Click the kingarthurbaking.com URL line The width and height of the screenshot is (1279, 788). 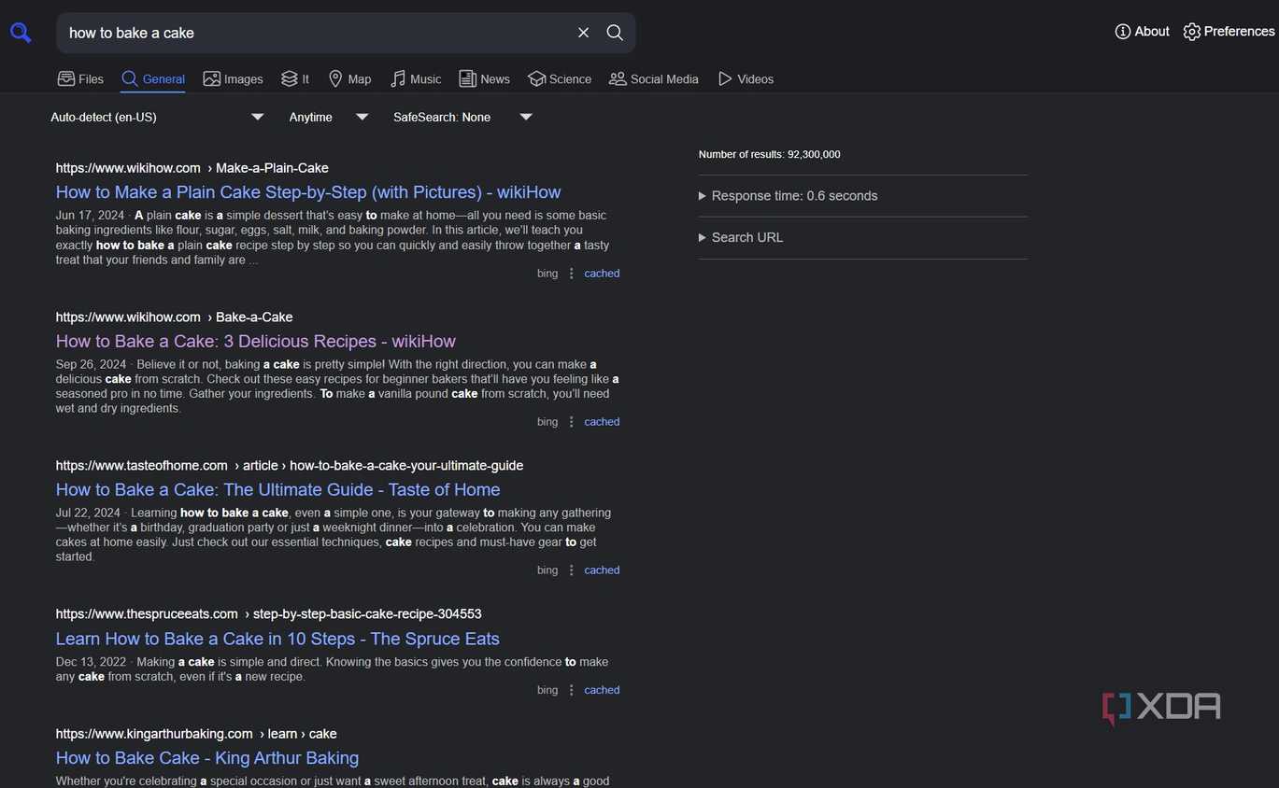[x=195, y=734]
